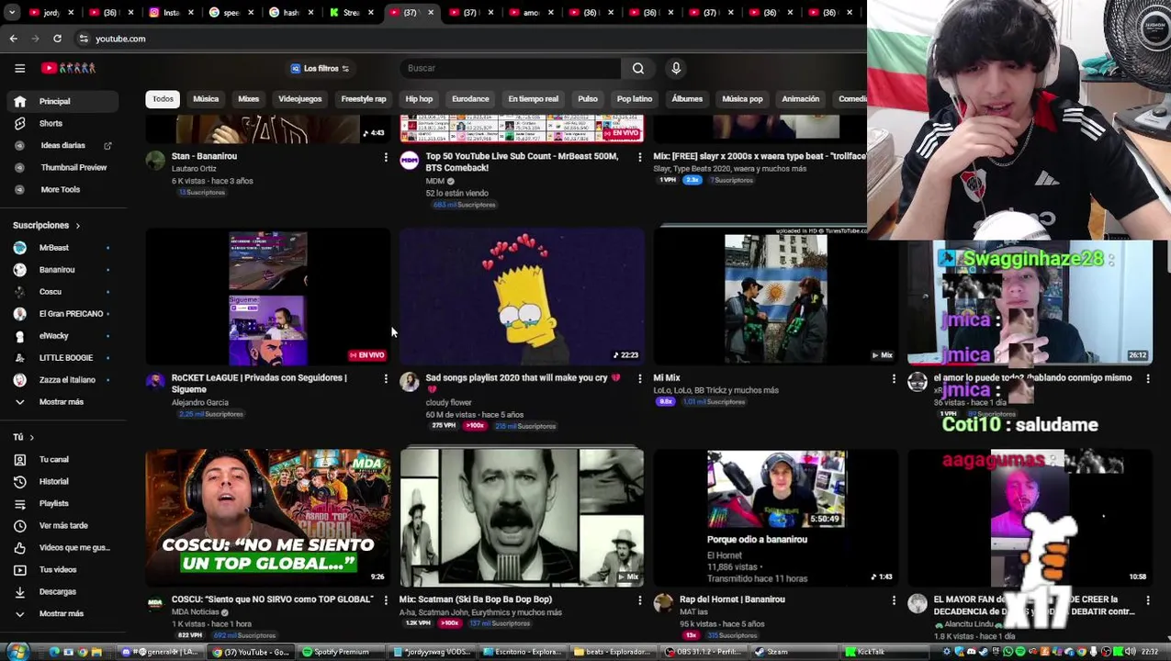
Task: Open options menu for Sad songs playlist
Action: point(640,378)
